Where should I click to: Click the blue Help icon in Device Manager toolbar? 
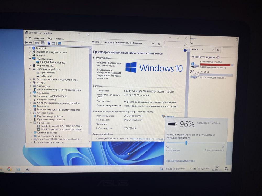coord(49,43)
